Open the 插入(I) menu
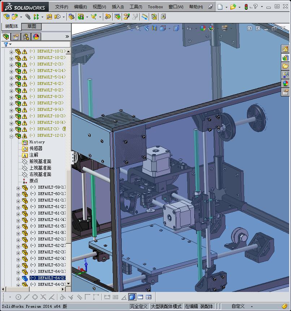 point(118,7)
